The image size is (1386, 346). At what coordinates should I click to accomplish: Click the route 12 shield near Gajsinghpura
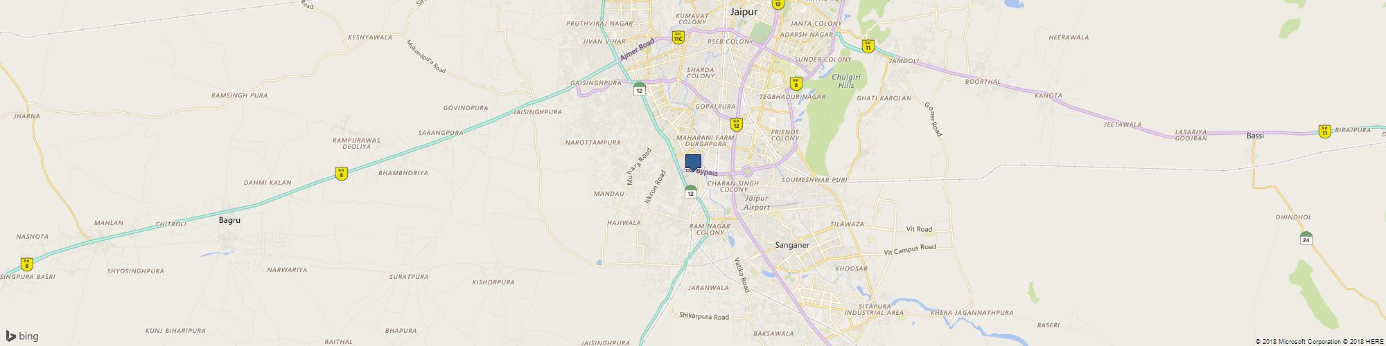click(x=639, y=89)
